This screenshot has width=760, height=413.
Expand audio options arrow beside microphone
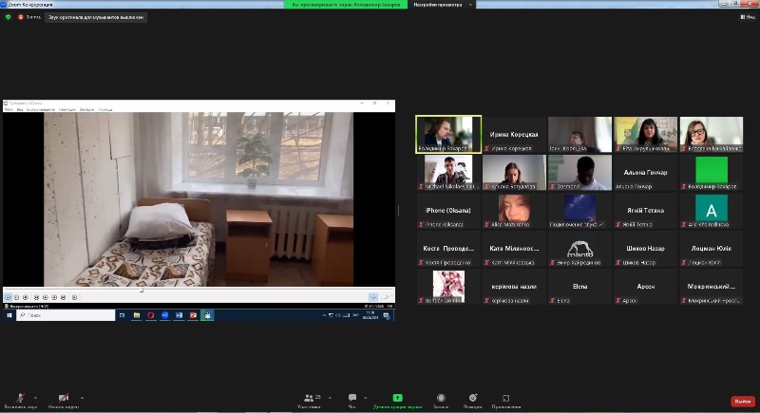(35, 398)
